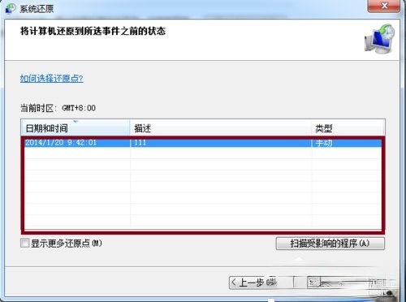Sort by the '日期和时间' column header

[x=76, y=127]
